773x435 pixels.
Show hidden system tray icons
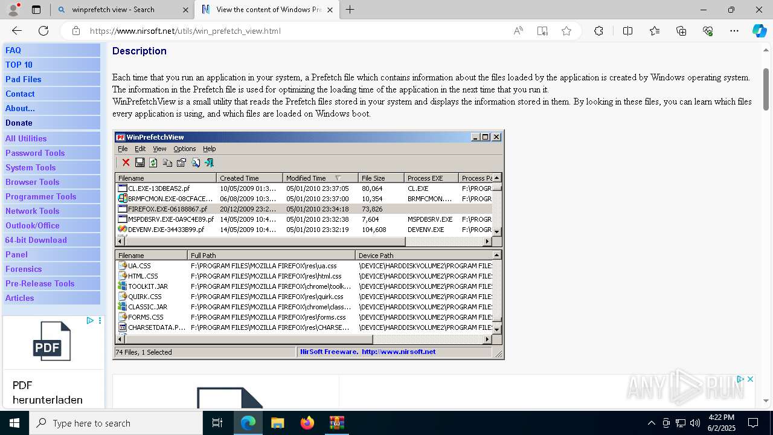651,423
